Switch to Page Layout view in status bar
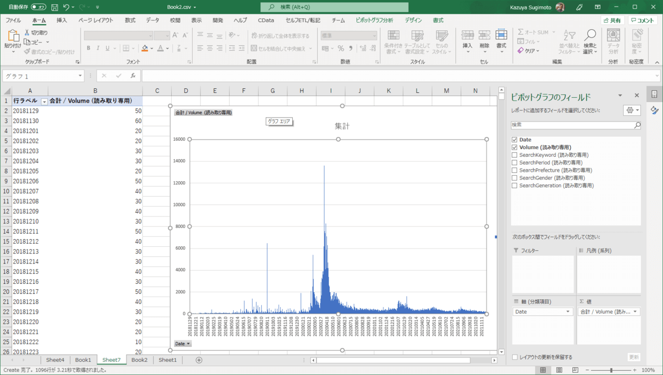The width and height of the screenshot is (663, 375). 559,370
